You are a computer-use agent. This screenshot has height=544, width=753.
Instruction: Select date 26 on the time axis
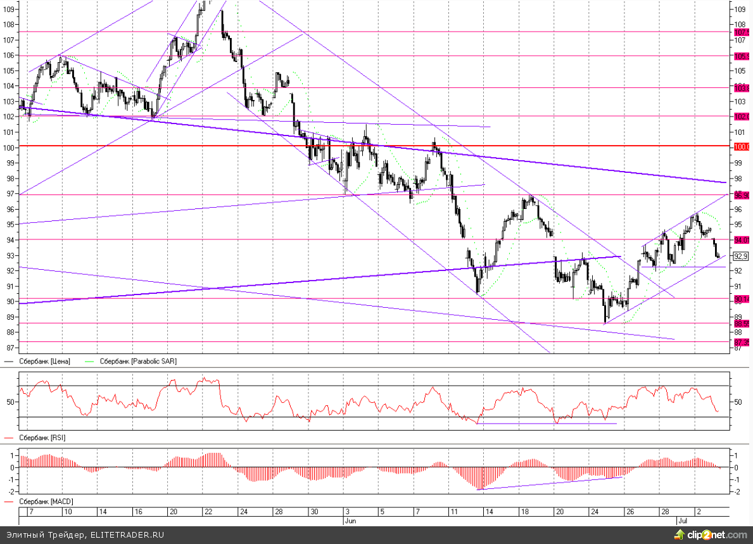[x=630, y=511]
